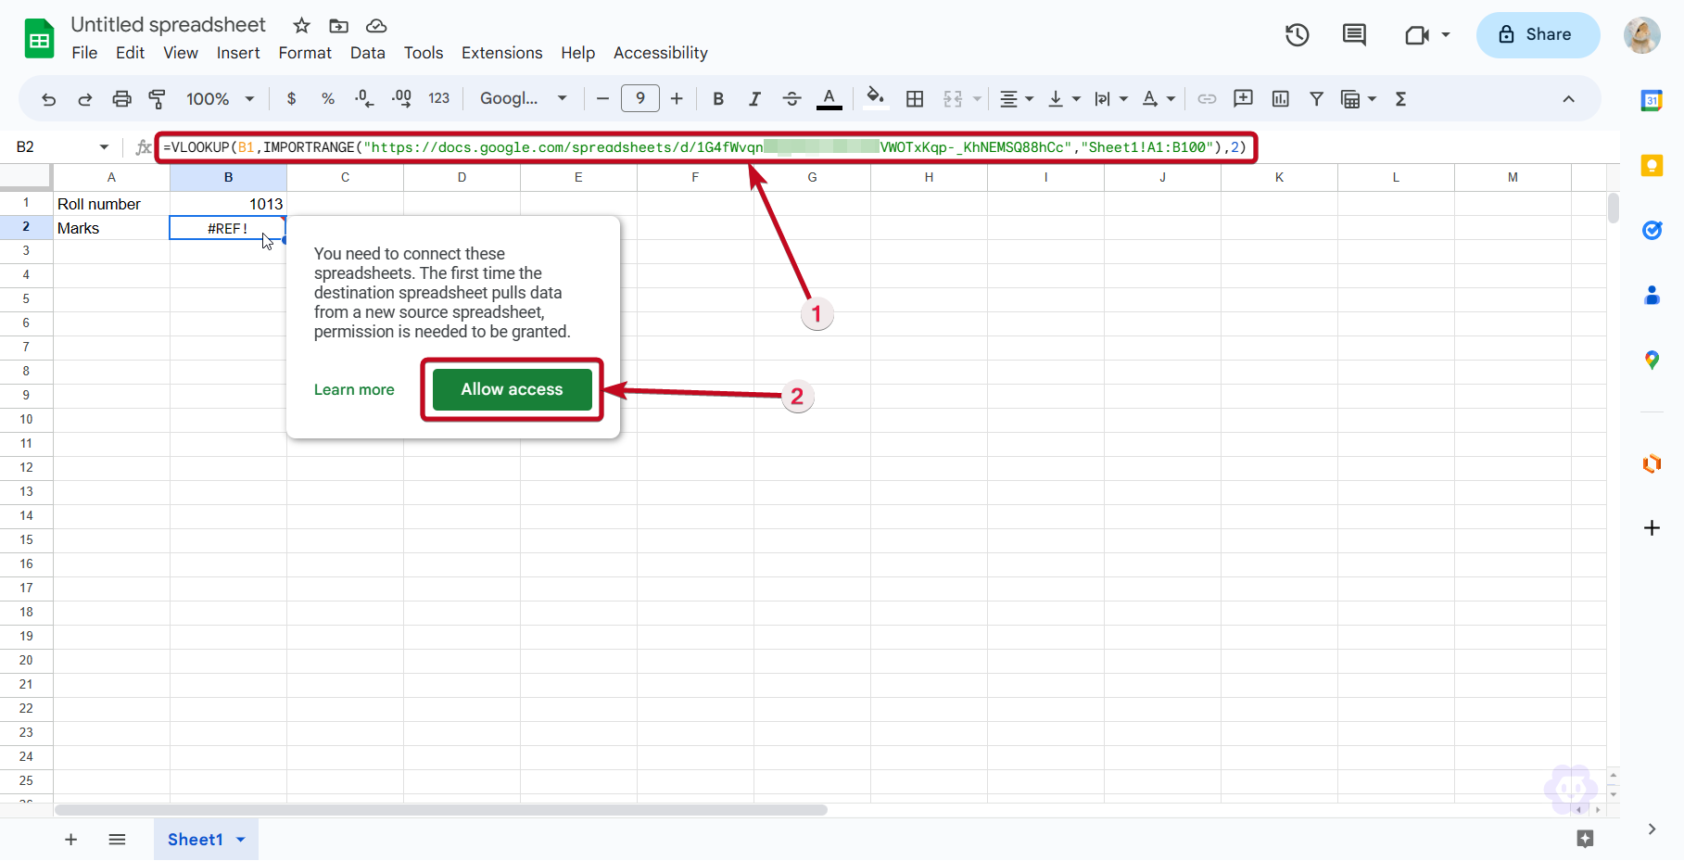Increase decimal places

click(x=401, y=99)
